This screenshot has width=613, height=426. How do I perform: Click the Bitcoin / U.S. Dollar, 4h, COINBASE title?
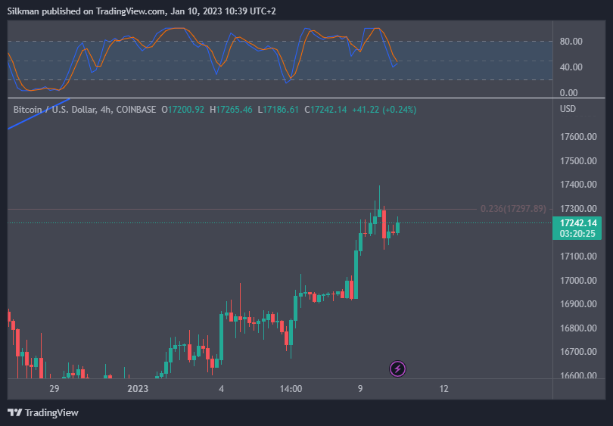point(85,110)
